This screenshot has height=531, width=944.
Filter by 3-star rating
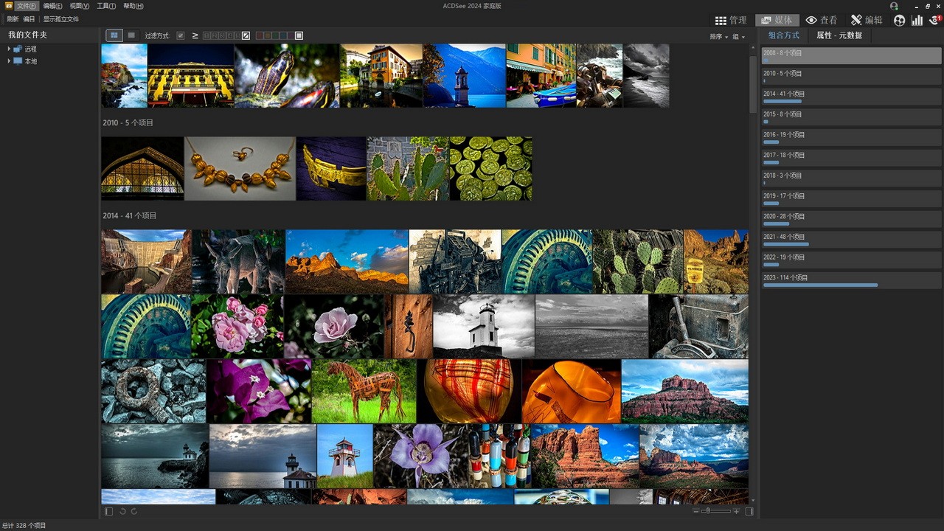(221, 35)
